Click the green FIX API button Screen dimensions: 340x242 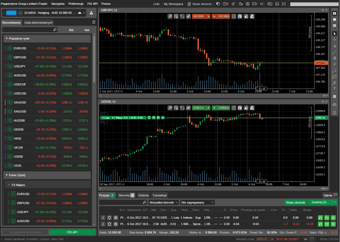click(72, 232)
